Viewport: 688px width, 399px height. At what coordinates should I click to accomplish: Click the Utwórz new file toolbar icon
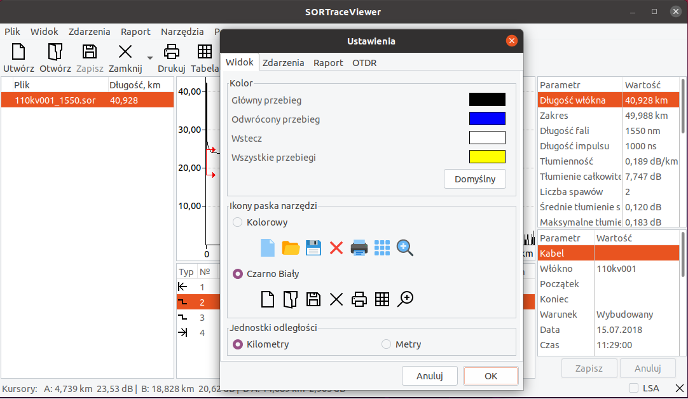(x=18, y=52)
